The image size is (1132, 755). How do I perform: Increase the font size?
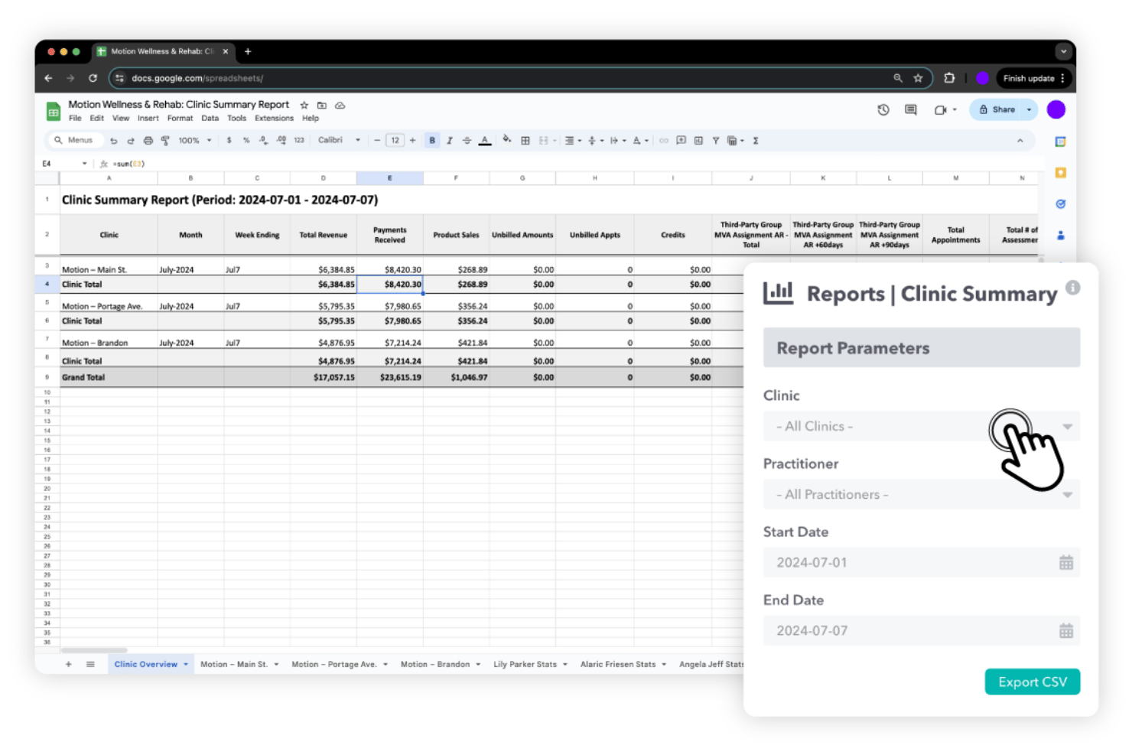(413, 141)
